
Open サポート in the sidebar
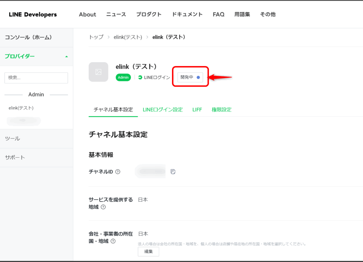[37, 158]
